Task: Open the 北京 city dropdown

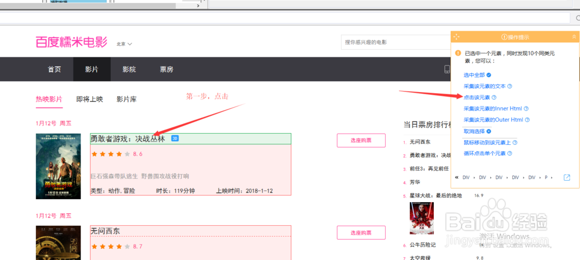Action: coord(124,44)
